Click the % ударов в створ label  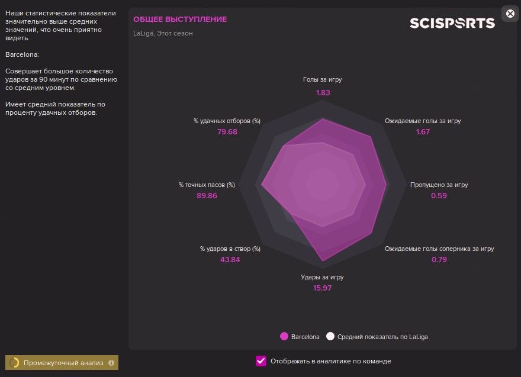[x=230, y=249]
